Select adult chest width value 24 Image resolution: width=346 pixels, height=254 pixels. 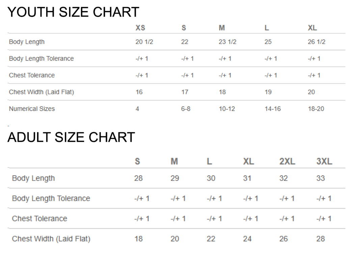247,239
